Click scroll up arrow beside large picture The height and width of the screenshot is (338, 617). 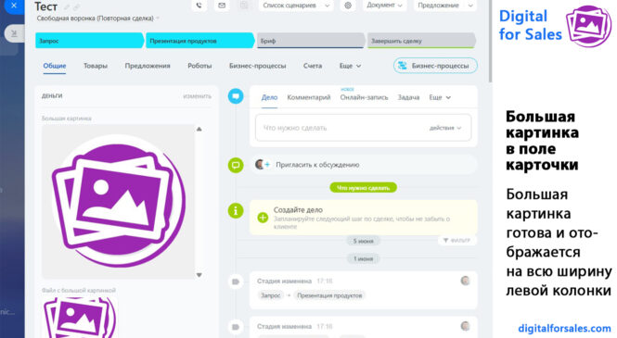(x=199, y=129)
